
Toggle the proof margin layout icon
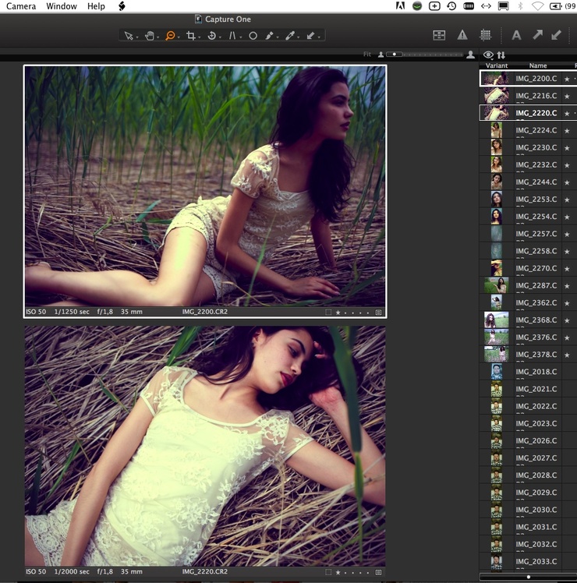coord(439,35)
